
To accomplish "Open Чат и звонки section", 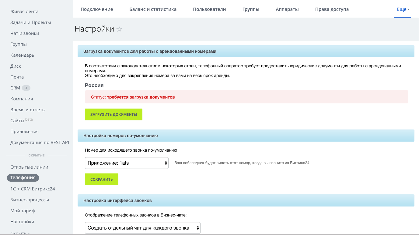I will click(x=25, y=33).
